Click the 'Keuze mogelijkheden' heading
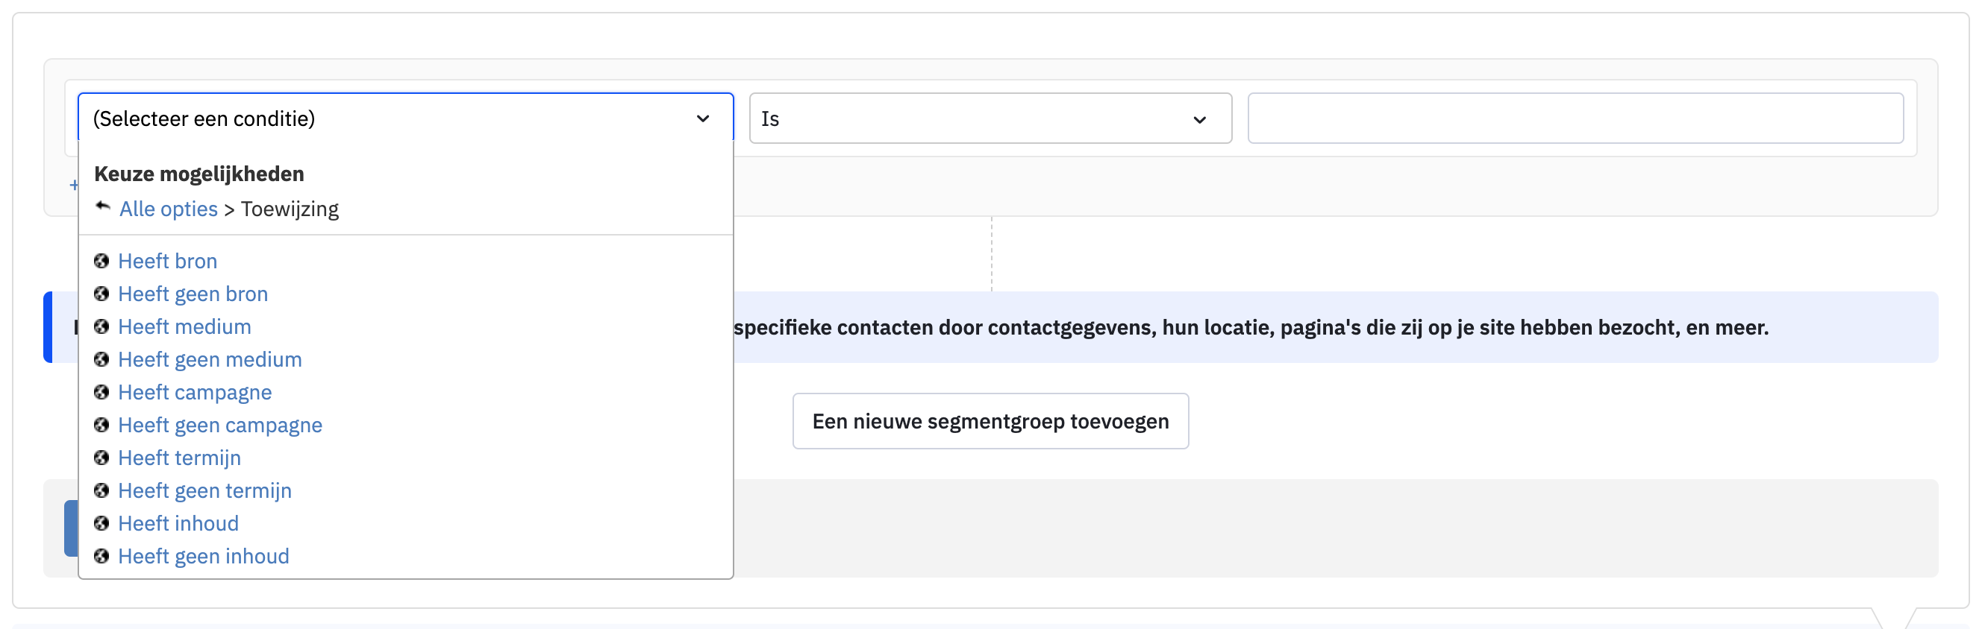The height and width of the screenshot is (629, 1985). point(198,174)
